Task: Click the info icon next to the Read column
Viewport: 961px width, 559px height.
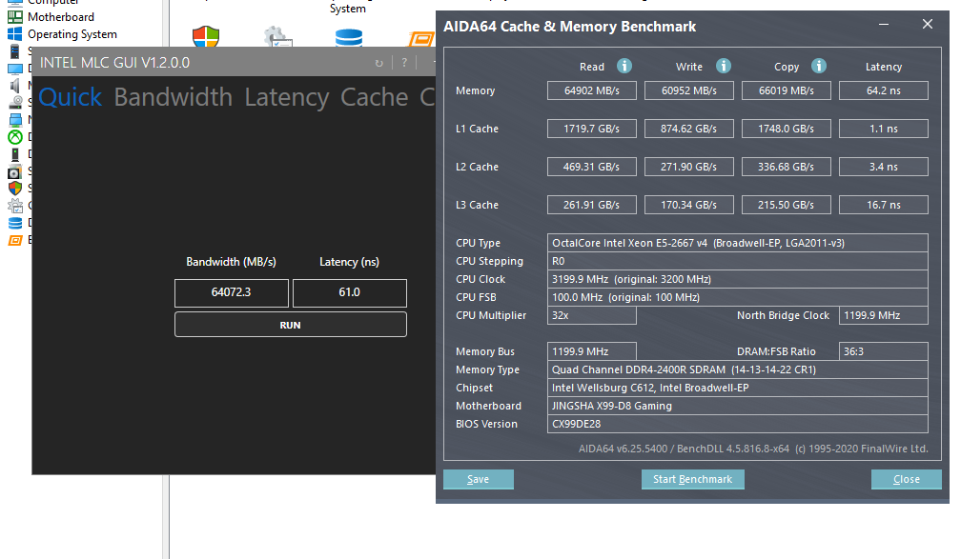Action: [x=624, y=66]
